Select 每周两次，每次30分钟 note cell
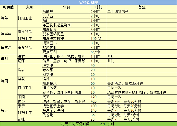The height and width of the screenshot is (126, 177). (x=142, y=83)
